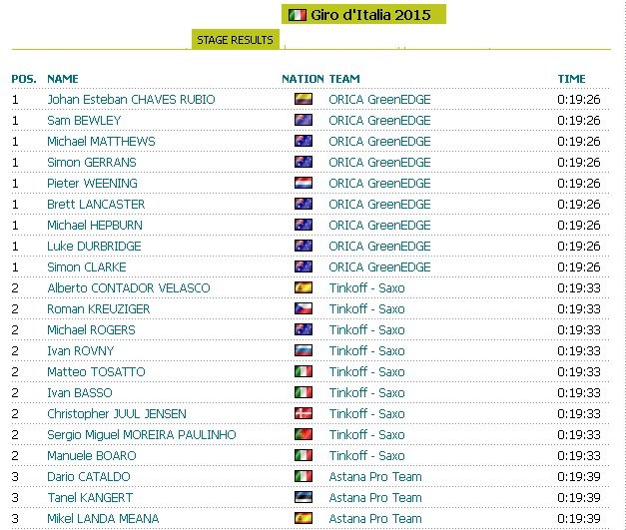This screenshot has height=530, width=626.
Task: Open Astana Pro Team in Mikel Landa row
Action: pos(375,518)
